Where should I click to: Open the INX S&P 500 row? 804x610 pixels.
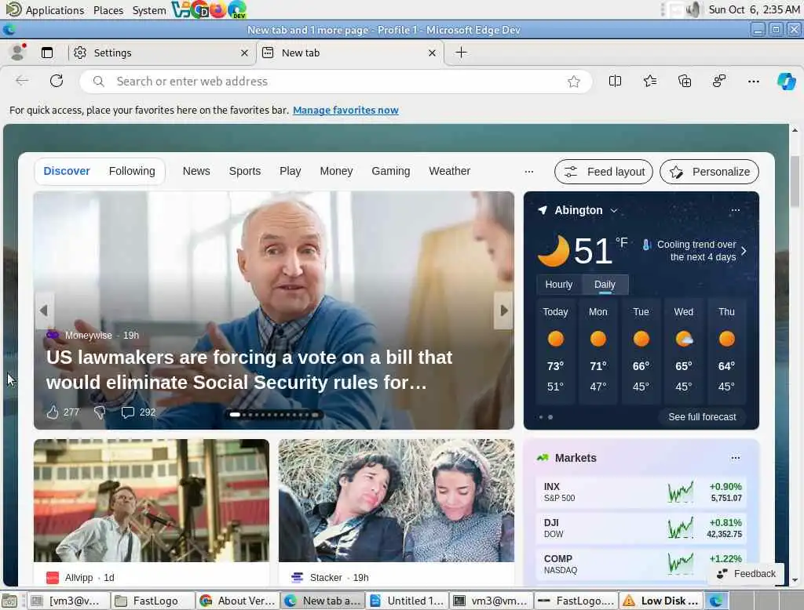pos(641,492)
